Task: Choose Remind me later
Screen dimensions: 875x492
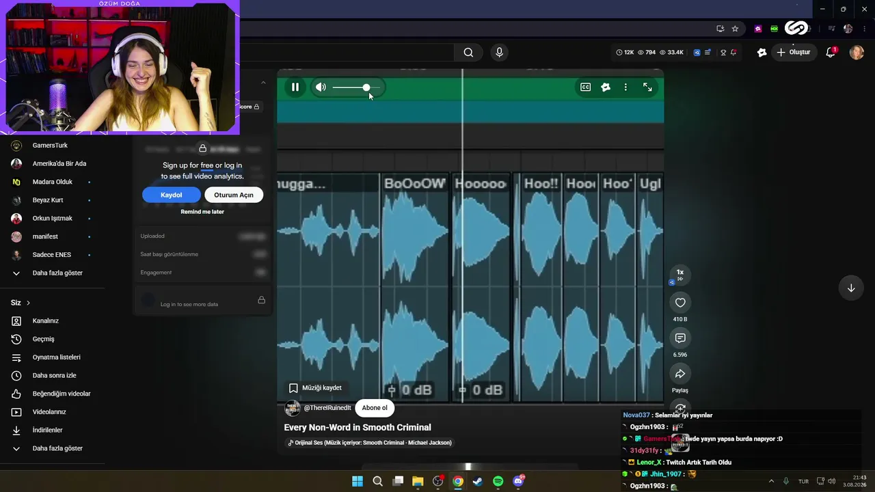Action: [x=202, y=212]
